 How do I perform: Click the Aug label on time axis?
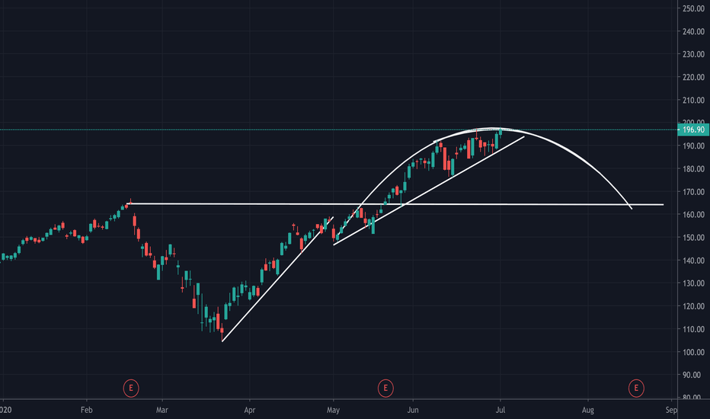588,410
